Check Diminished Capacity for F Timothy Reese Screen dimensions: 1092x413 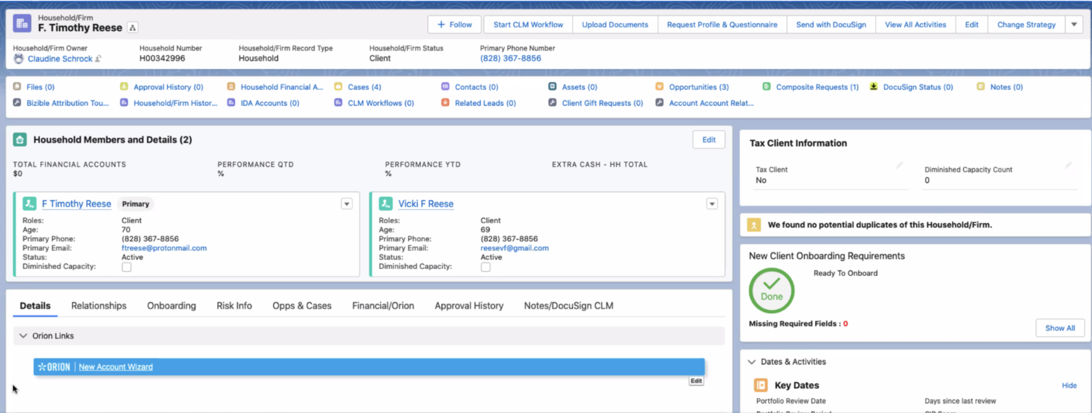click(127, 267)
